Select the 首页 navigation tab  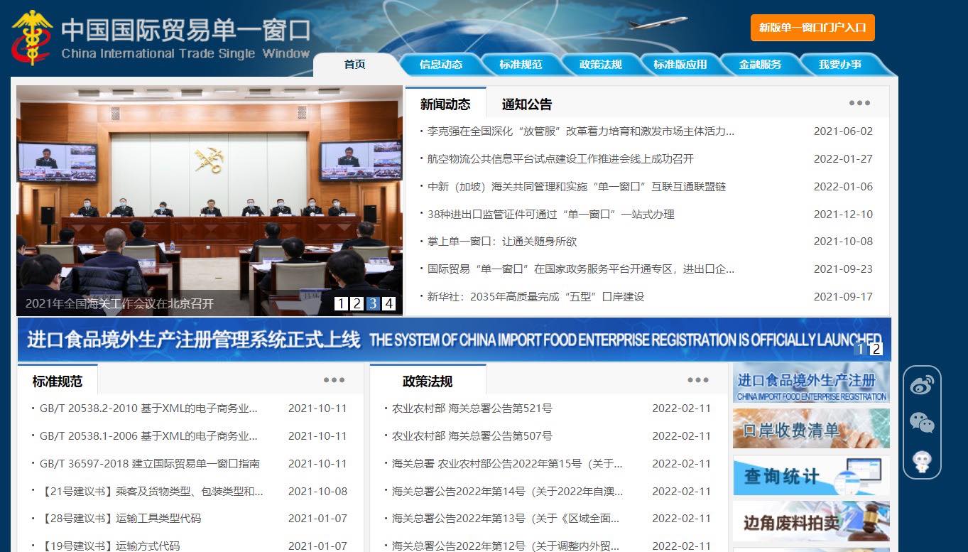coord(354,64)
